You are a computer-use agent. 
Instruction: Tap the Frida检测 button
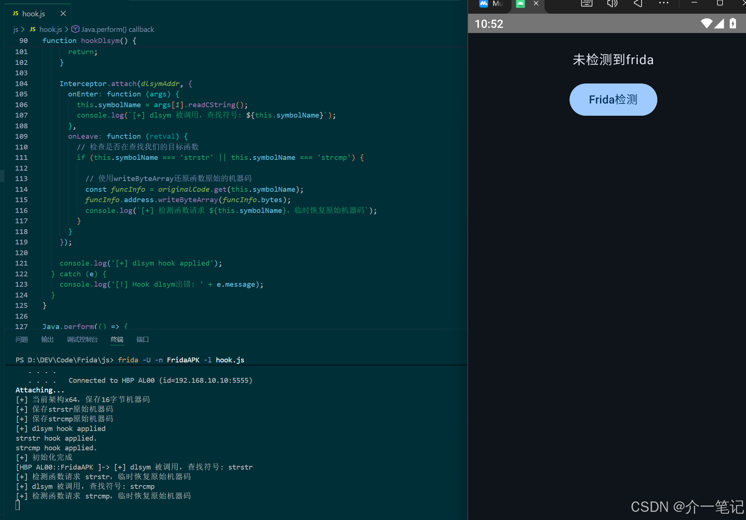[x=613, y=99]
